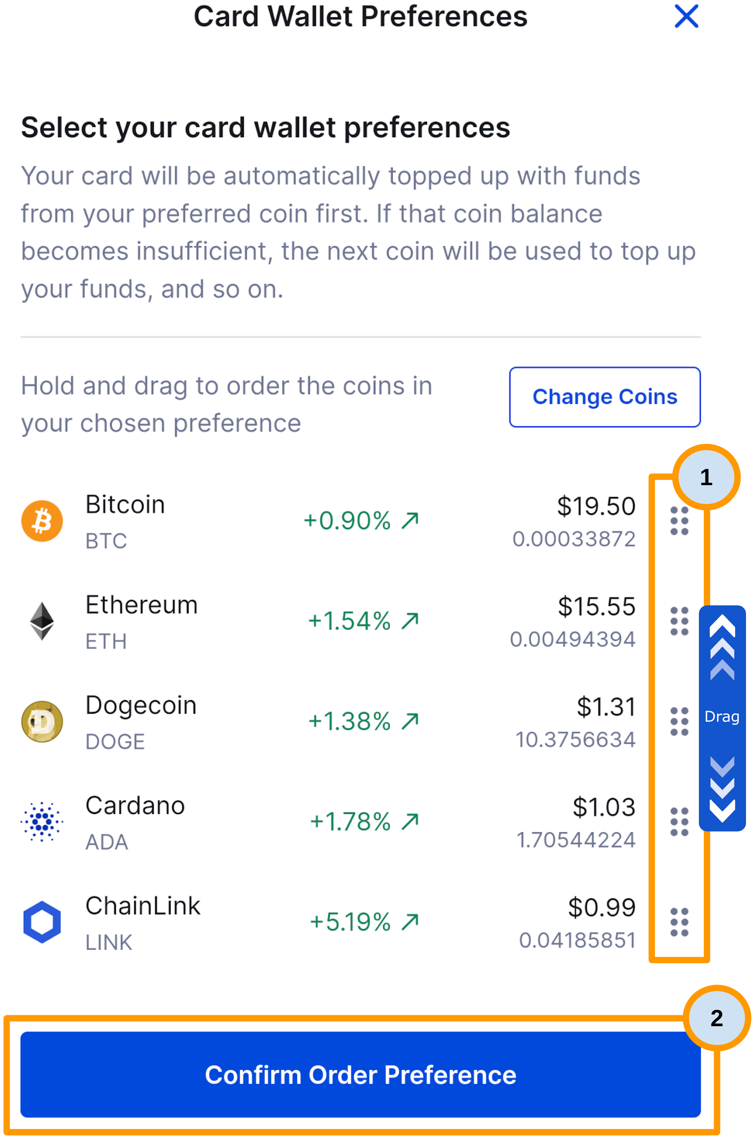Click the Cardano dotted logo
754x1139 pixels.
(42, 822)
